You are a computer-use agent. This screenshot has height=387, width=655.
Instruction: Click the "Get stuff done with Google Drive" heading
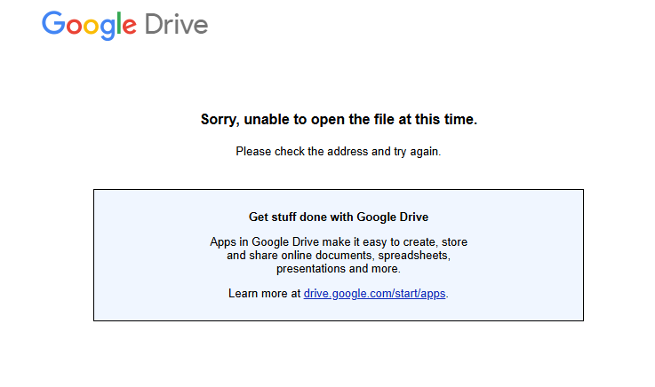click(x=339, y=217)
